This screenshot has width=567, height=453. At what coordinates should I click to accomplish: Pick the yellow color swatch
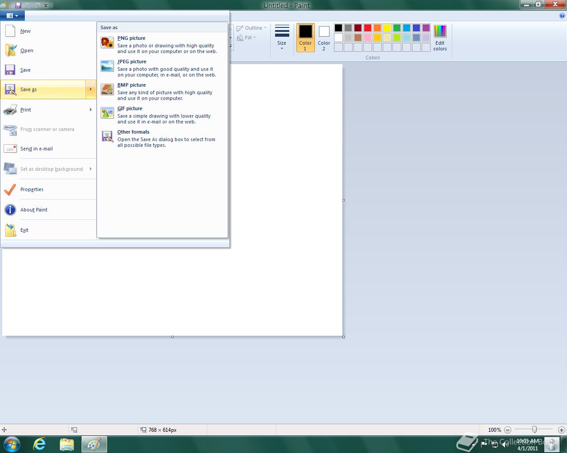point(387,28)
